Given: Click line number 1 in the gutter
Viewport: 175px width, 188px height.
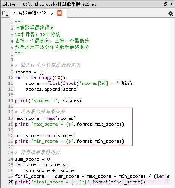Looking at the screenshot, I should click(x=12, y=22).
